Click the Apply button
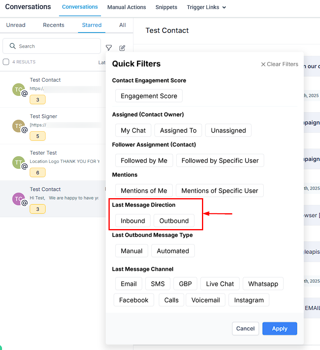This screenshot has width=320, height=350. (x=280, y=329)
